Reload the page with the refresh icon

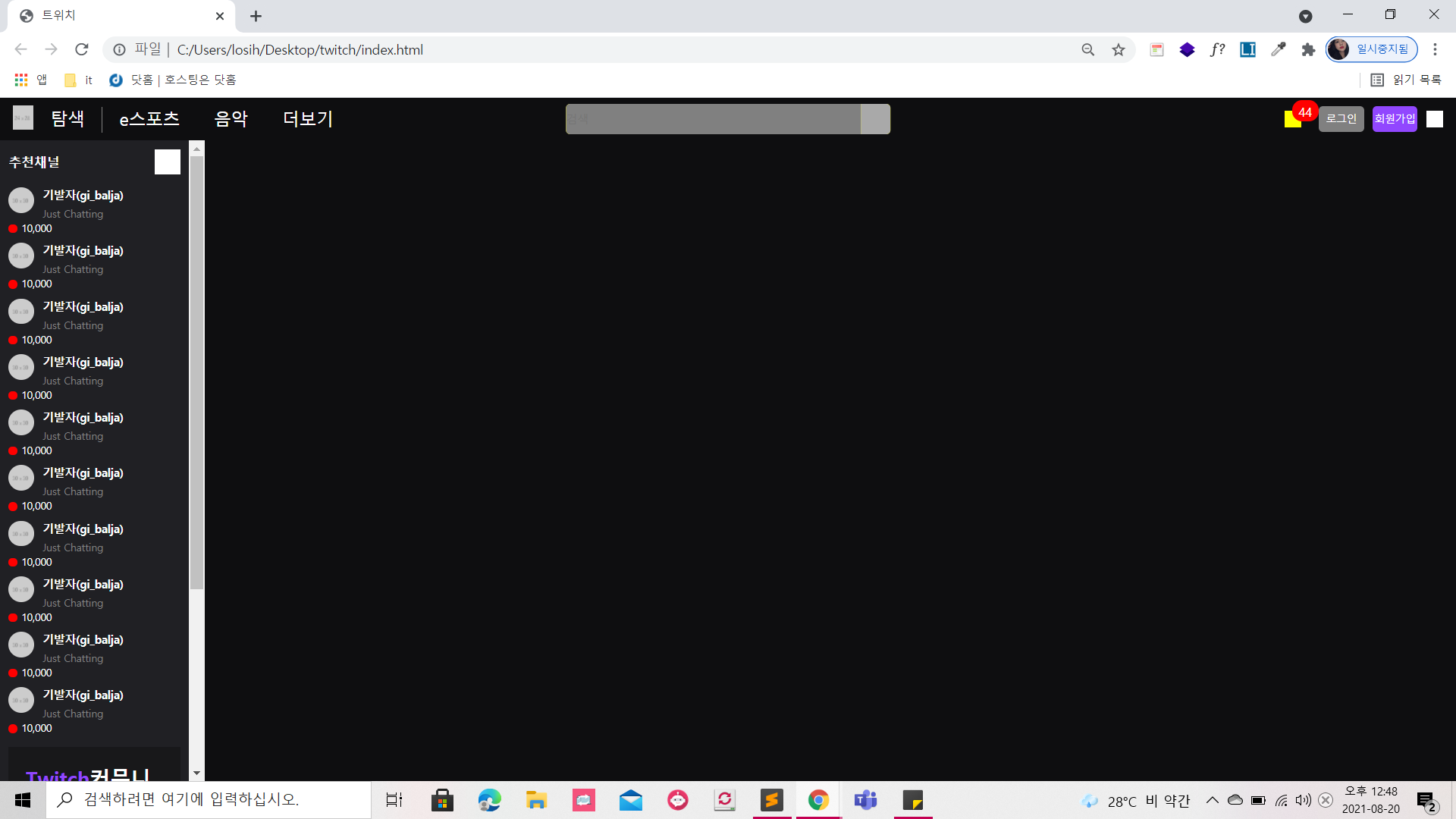(82, 50)
